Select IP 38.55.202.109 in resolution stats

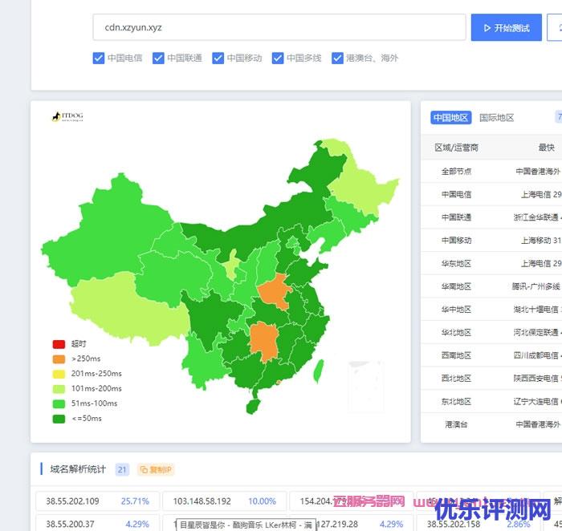point(72,501)
